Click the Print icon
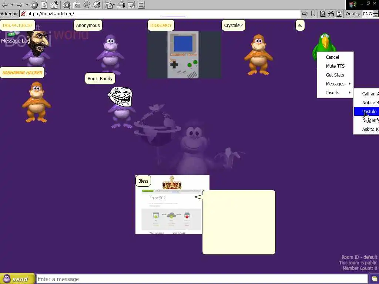The image size is (379, 284). pyautogui.click(x=121, y=4)
